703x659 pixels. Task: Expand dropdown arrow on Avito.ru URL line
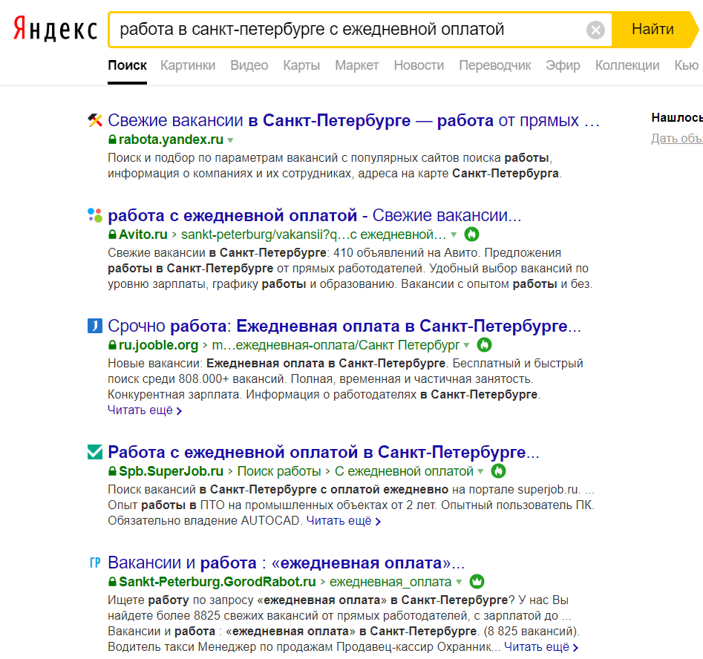454,235
